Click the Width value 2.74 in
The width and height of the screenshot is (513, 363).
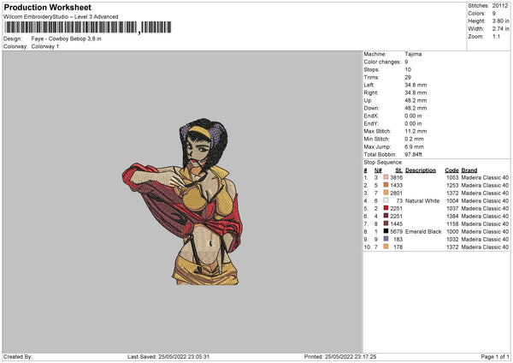[x=500, y=29]
